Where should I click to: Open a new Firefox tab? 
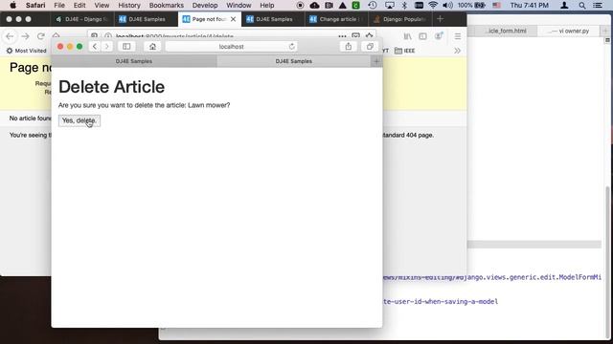tap(440, 19)
